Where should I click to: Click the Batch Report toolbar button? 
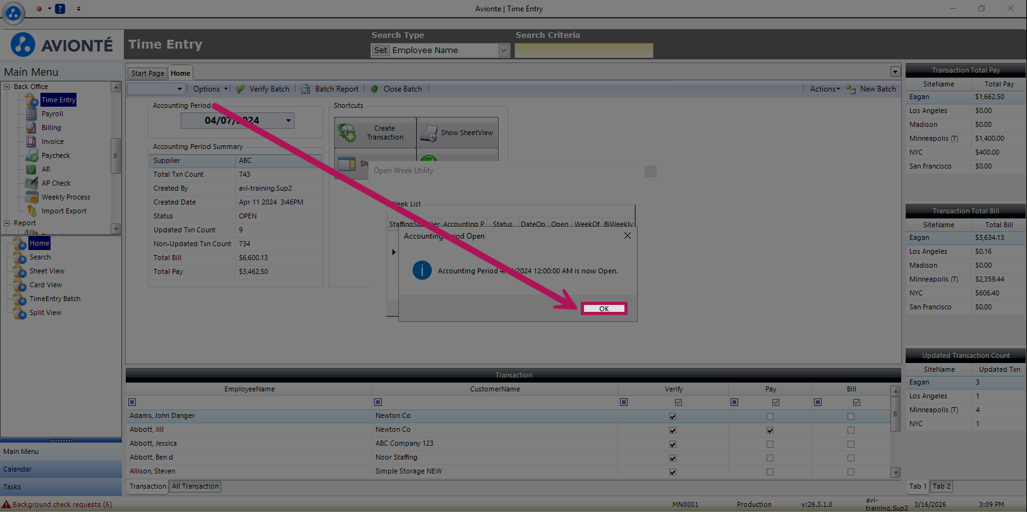[x=330, y=89]
